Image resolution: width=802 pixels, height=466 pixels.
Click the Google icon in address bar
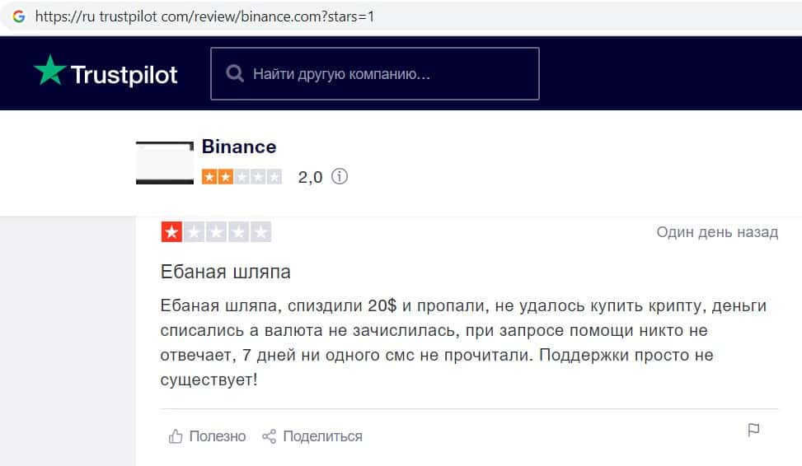(x=19, y=16)
